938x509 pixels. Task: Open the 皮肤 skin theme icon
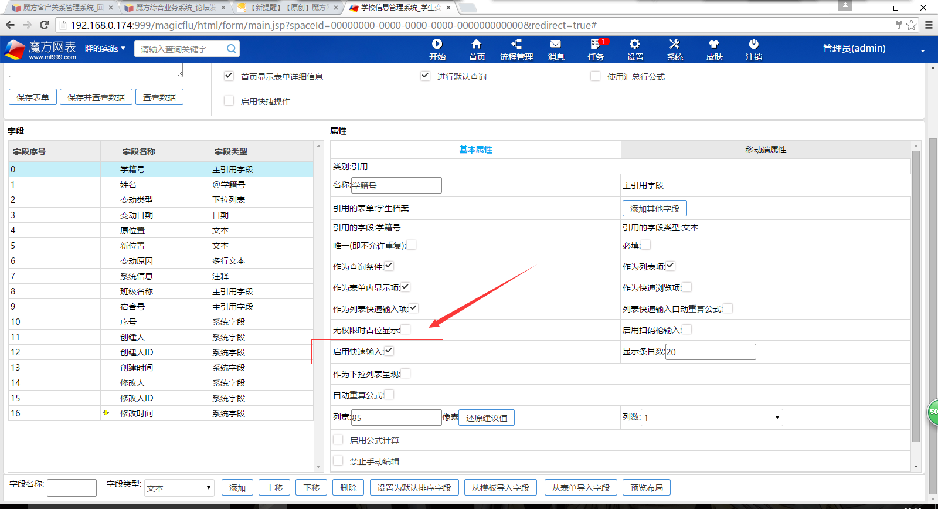tap(714, 49)
